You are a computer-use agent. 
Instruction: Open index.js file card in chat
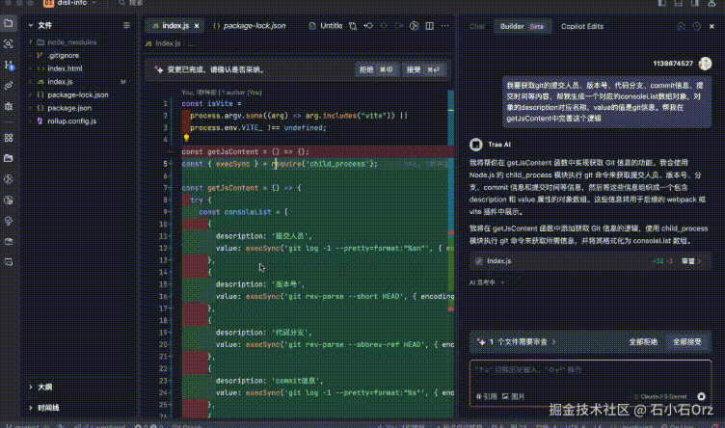(590, 261)
